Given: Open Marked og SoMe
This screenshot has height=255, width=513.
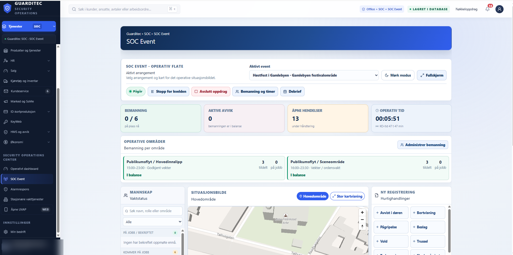Looking at the screenshot, I should [x=27, y=101].
